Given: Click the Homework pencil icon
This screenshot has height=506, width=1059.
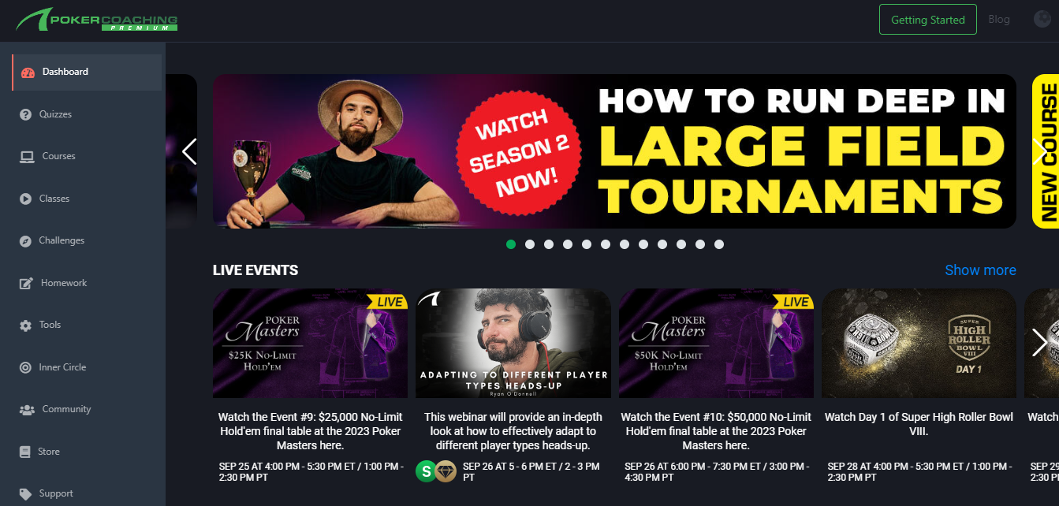Looking at the screenshot, I should coord(26,283).
